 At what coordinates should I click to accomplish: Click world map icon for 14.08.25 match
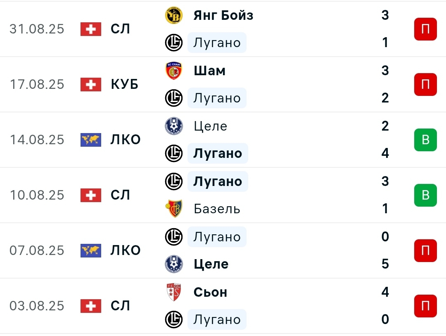pos(91,140)
